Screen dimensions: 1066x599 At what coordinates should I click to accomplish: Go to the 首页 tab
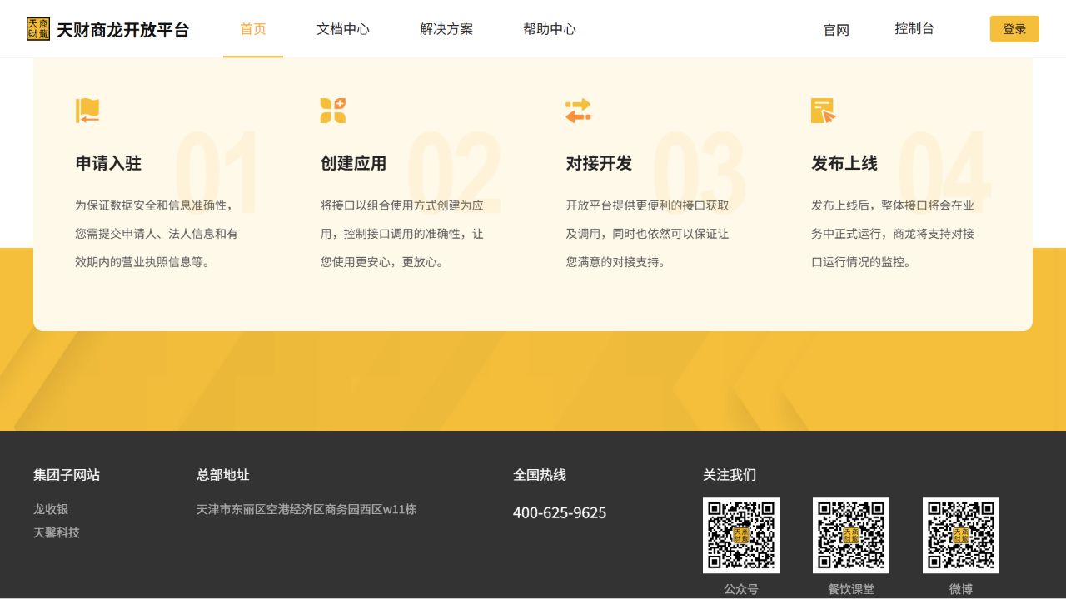coord(253,29)
